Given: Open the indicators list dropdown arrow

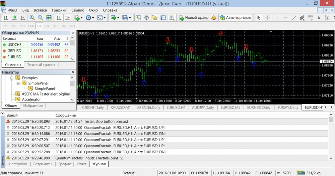Looking at the screenshot, I should 81,18.
